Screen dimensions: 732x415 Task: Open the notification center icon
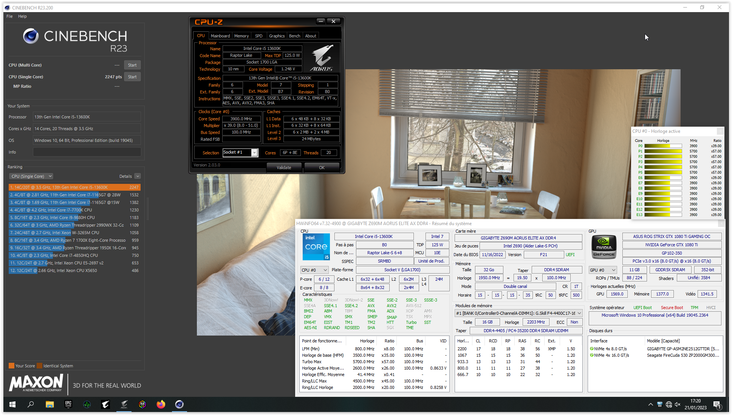point(717,405)
